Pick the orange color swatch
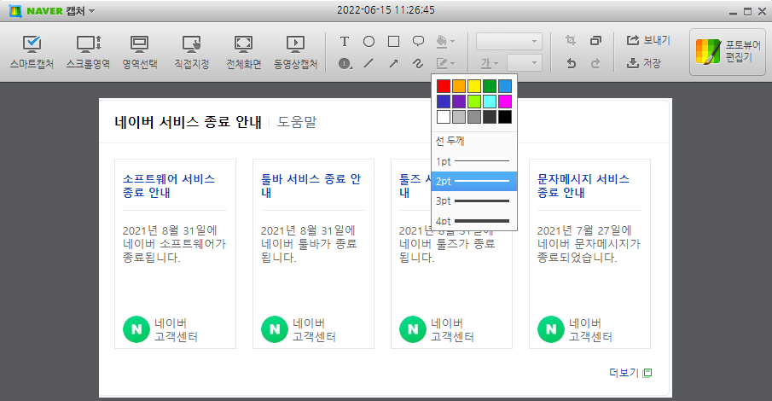Image resolution: width=772 pixels, height=401 pixels. [x=458, y=86]
